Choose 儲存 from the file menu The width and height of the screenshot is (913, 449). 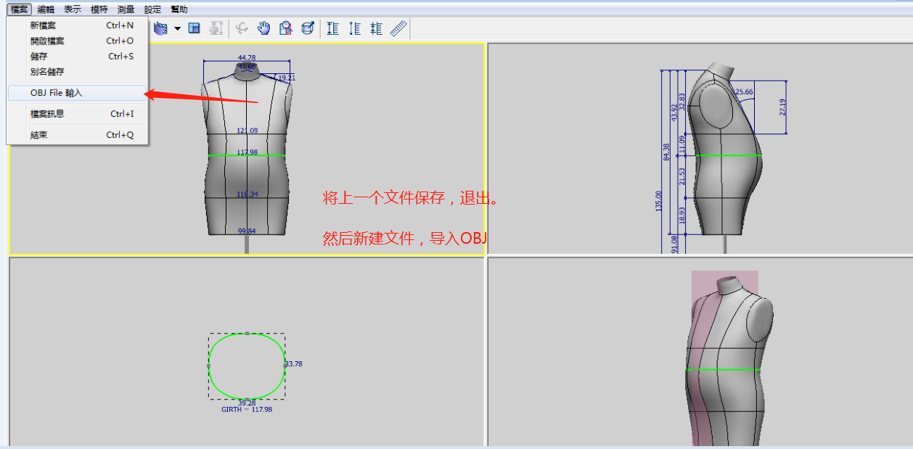[77, 57]
